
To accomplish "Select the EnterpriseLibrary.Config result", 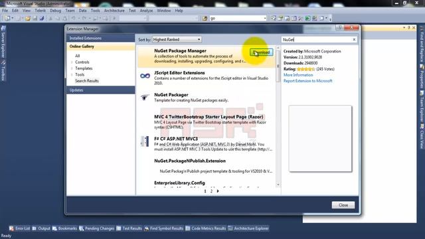I will pos(206,184).
